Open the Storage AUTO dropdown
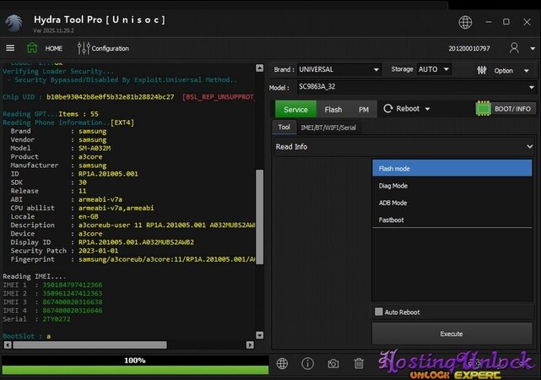 coord(445,69)
